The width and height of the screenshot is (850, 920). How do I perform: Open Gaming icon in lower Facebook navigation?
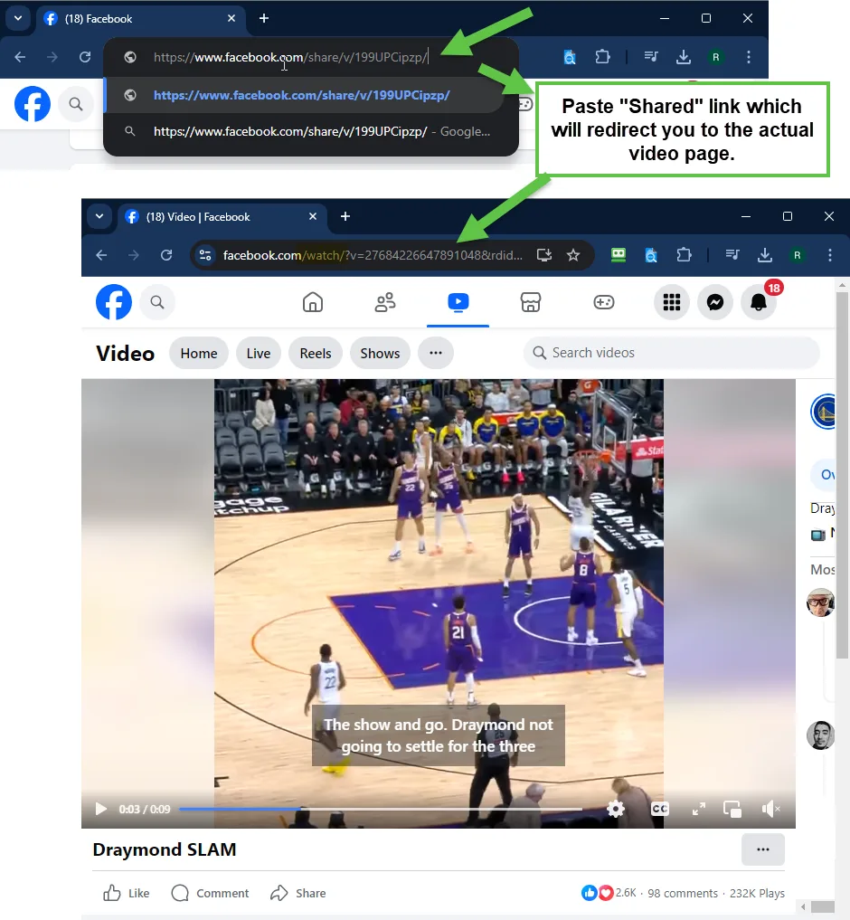click(x=604, y=302)
